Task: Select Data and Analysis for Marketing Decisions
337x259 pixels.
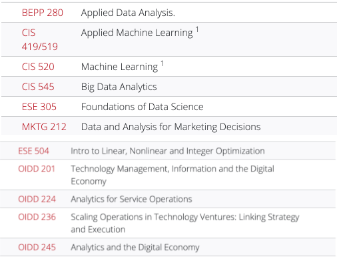Action: [171, 127]
